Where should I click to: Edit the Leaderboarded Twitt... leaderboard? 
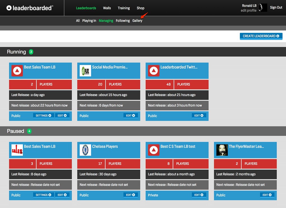tap(199, 116)
